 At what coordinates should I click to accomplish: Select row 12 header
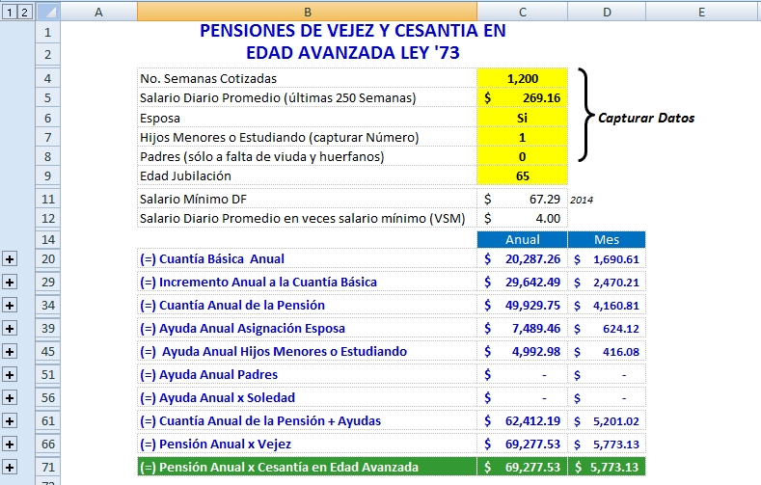pos(47,218)
